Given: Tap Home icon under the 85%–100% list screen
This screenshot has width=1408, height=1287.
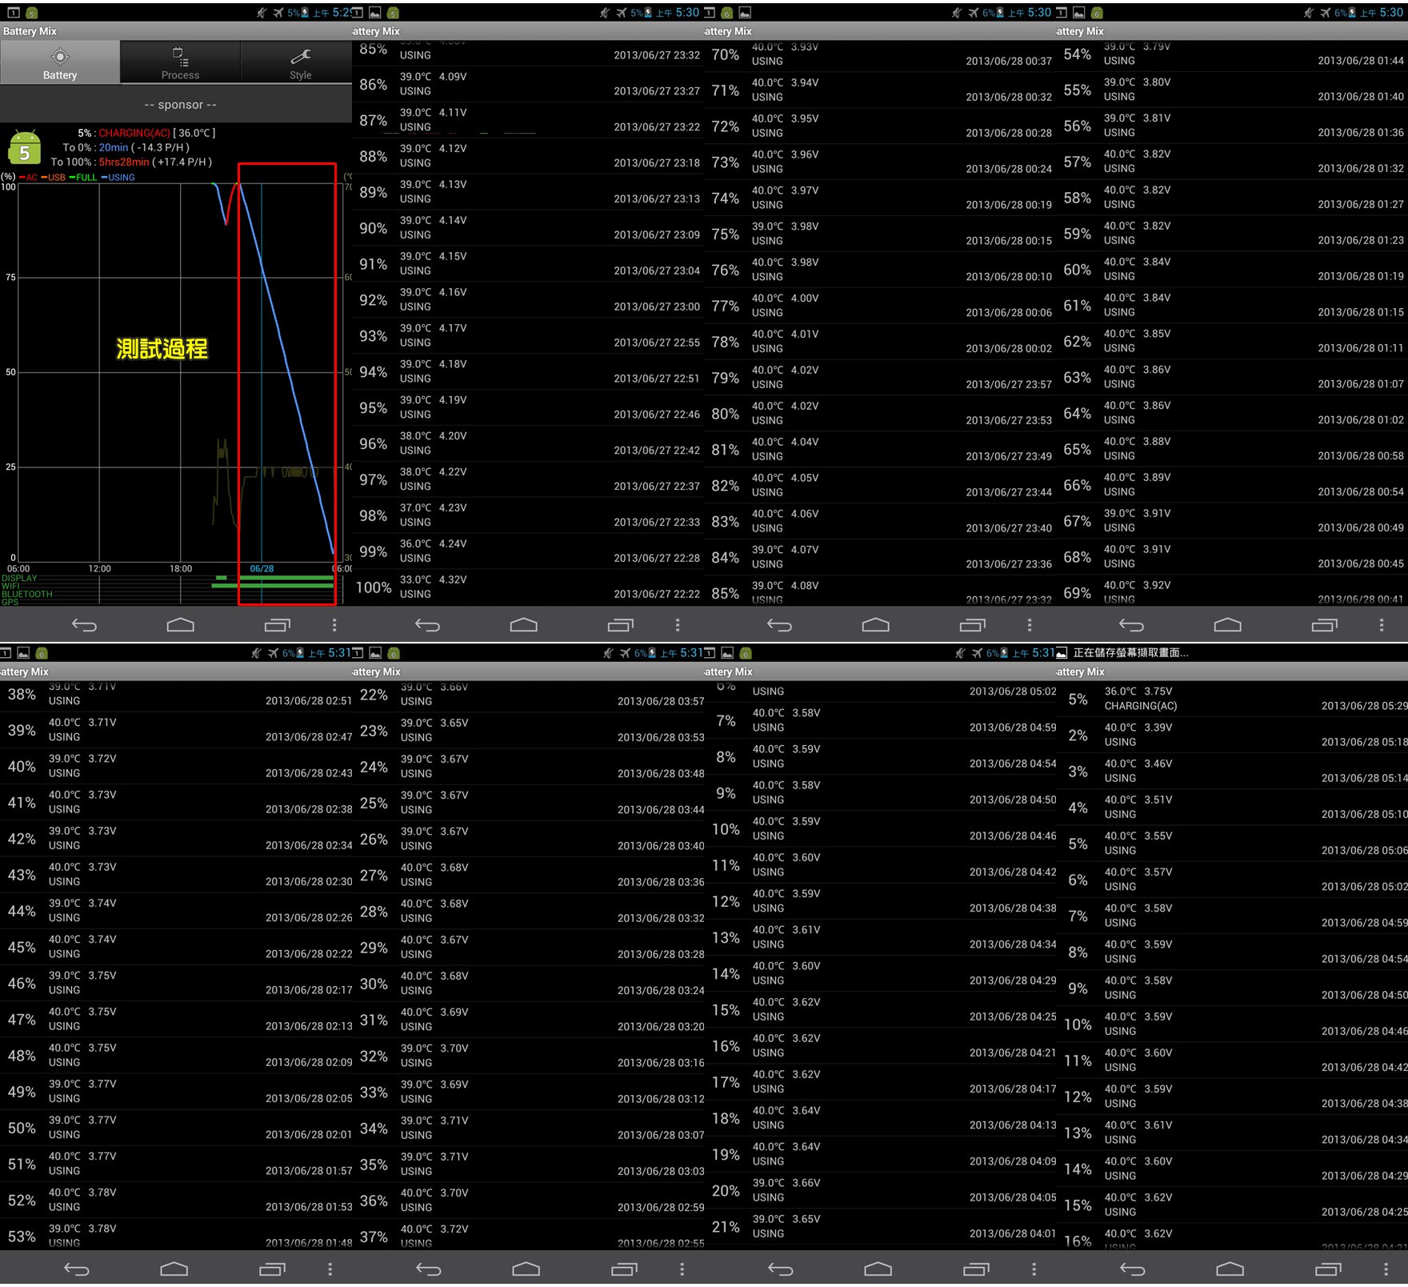Looking at the screenshot, I should tap(524, 625).
